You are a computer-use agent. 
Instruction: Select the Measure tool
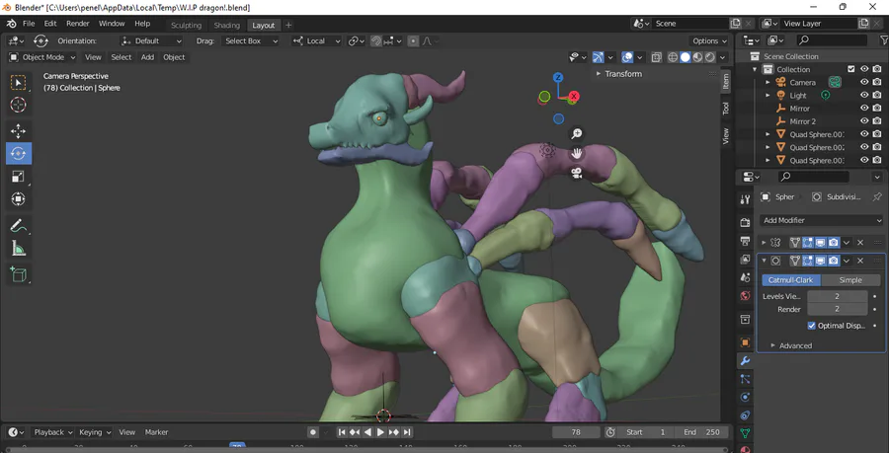pos(19,249)
